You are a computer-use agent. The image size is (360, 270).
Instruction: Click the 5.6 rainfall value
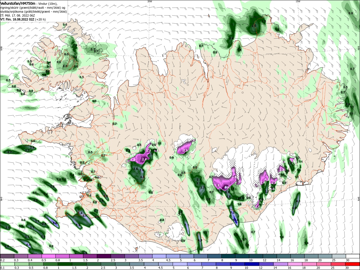tap(142, 170)
